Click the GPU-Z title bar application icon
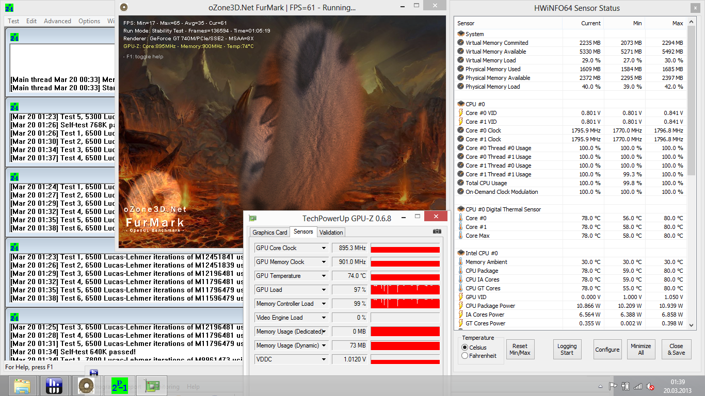Image resolution: width=705 pixels, height=396 pixels. 252,218
